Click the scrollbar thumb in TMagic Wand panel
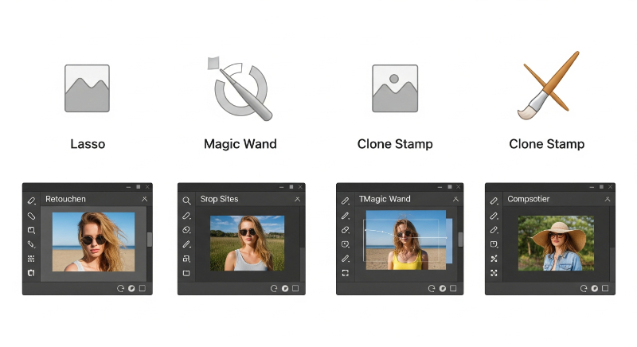This screenshot has width=637, height=347. tap(460, 240)
